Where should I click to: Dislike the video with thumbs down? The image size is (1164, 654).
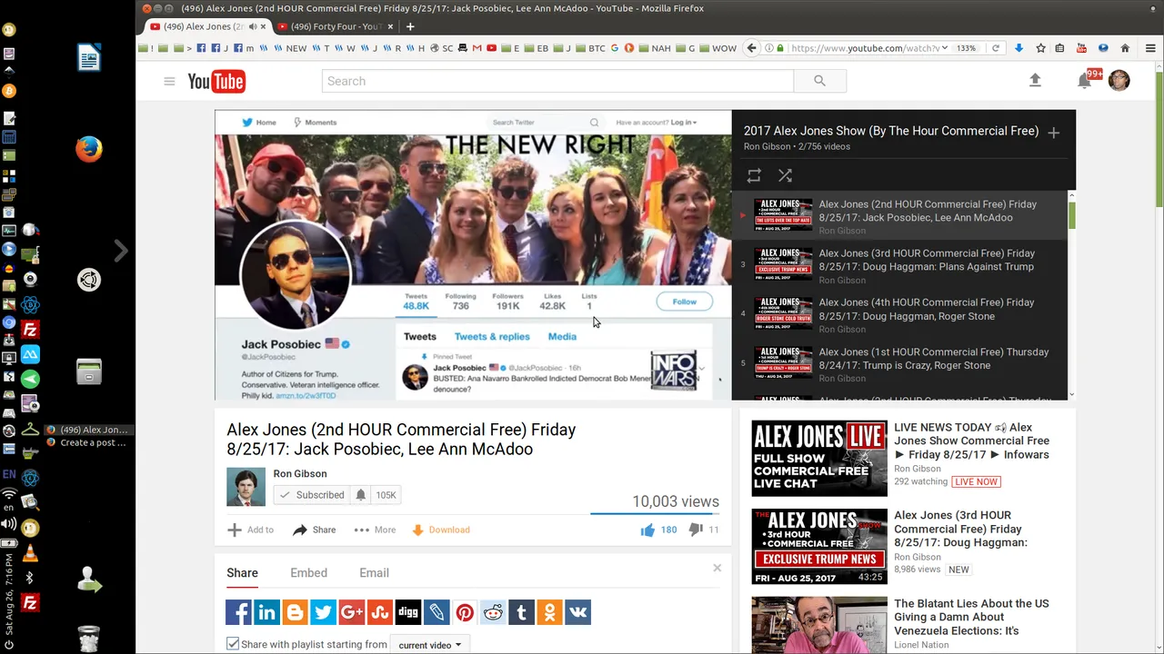[696, 530]
